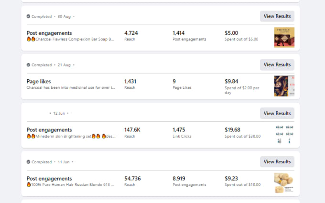View Results for the 21 Aug Page likes ad
This screenshot has width=325, height=203.
point(277,64)
